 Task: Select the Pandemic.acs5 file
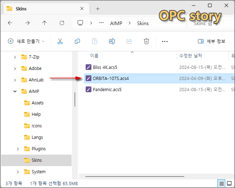pos(107,90)
